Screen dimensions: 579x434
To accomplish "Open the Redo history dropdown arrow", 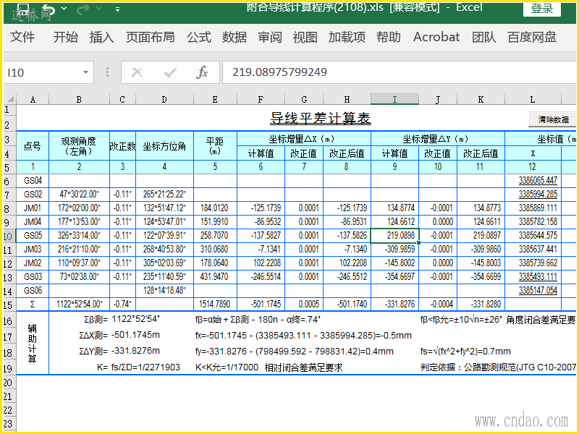I will (100, 9).
